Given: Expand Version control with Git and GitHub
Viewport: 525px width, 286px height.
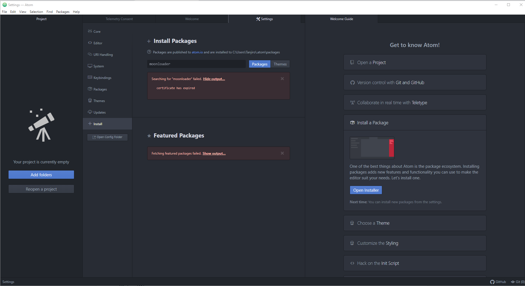Looking at the screenshot, I should 415,82.
